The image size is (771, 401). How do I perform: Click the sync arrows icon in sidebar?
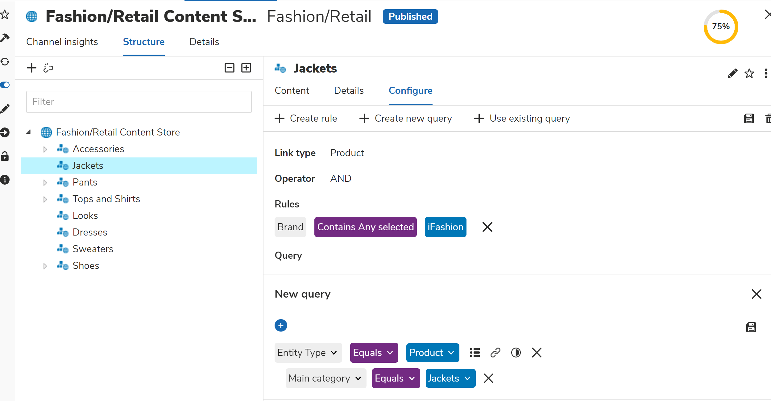click(5, 61)
